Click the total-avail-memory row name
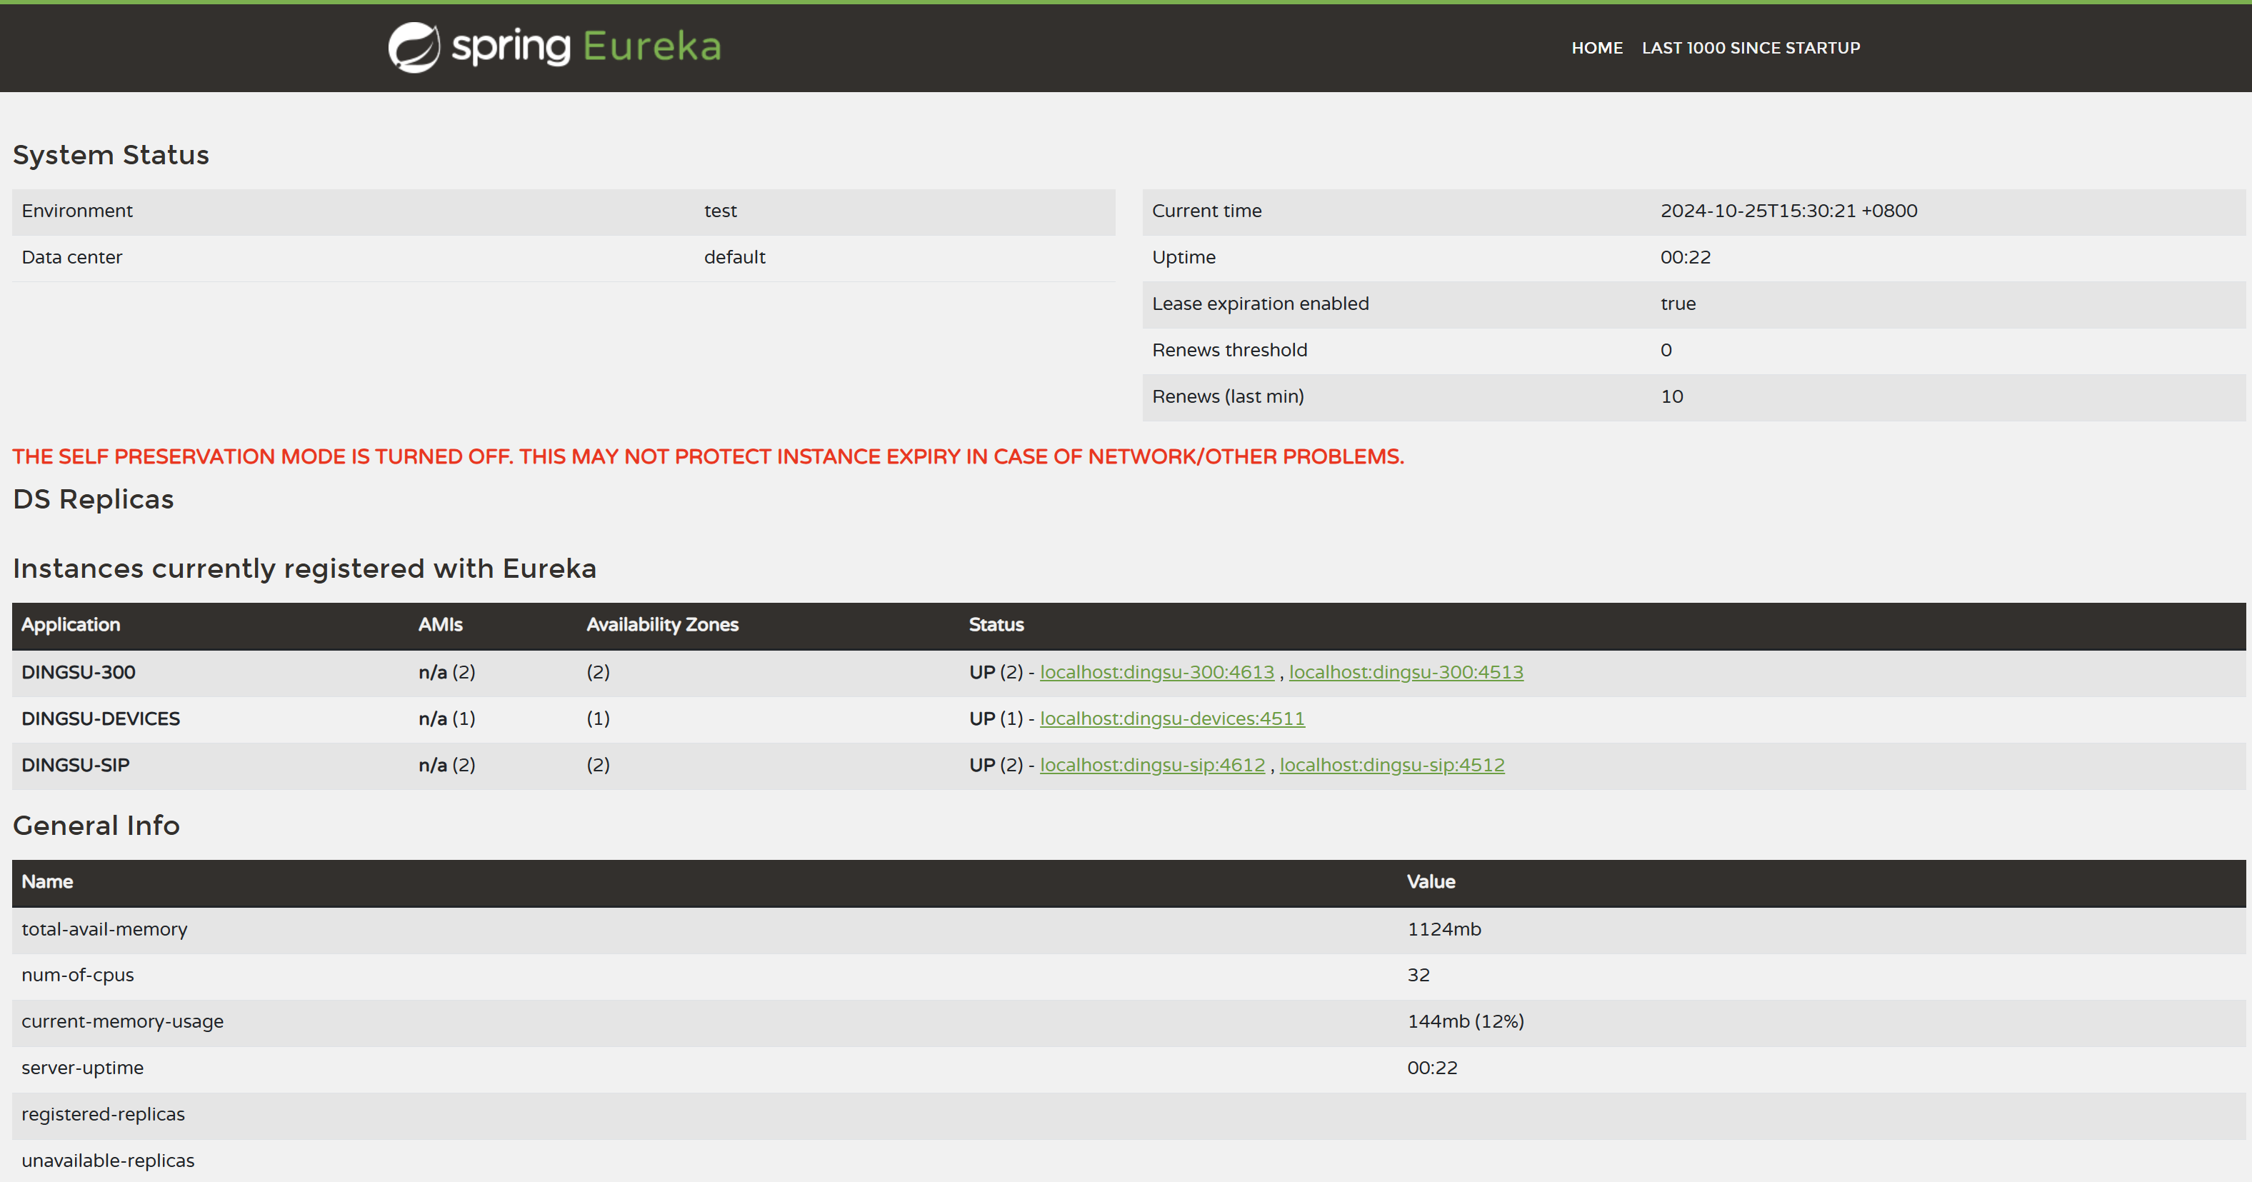The image size is (2252, 1182). [104, 929]
